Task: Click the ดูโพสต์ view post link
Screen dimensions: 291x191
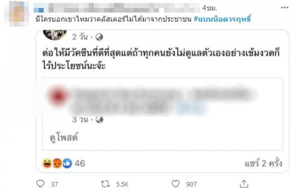Action: 64,138
